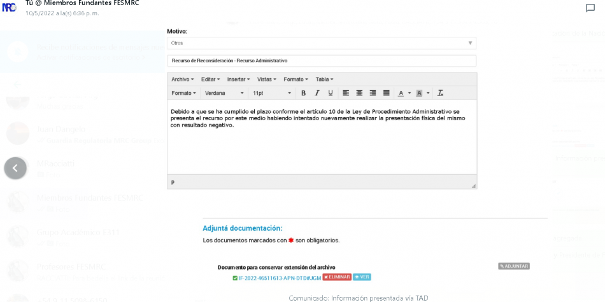Go to previous image with back arrow
This screenshot has height=302, width=605.
15,168
